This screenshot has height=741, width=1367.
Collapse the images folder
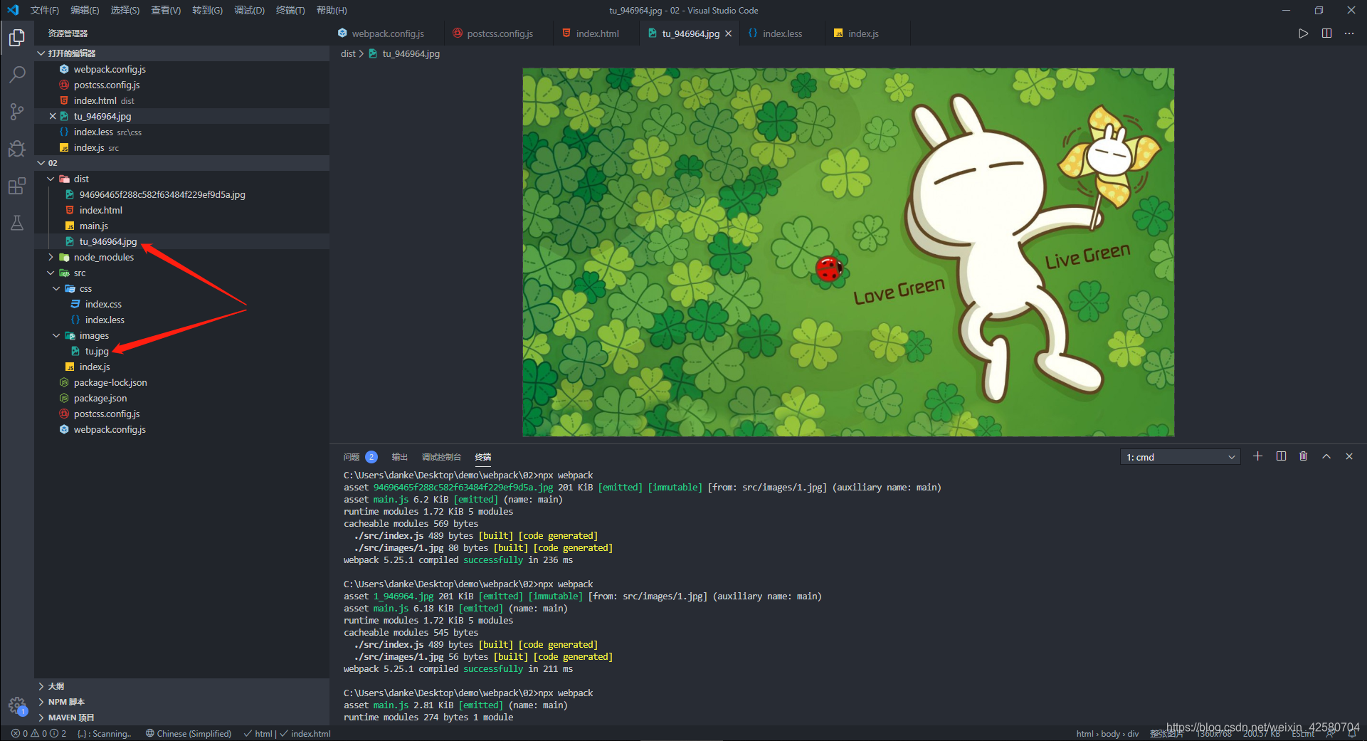pos(56,335)
